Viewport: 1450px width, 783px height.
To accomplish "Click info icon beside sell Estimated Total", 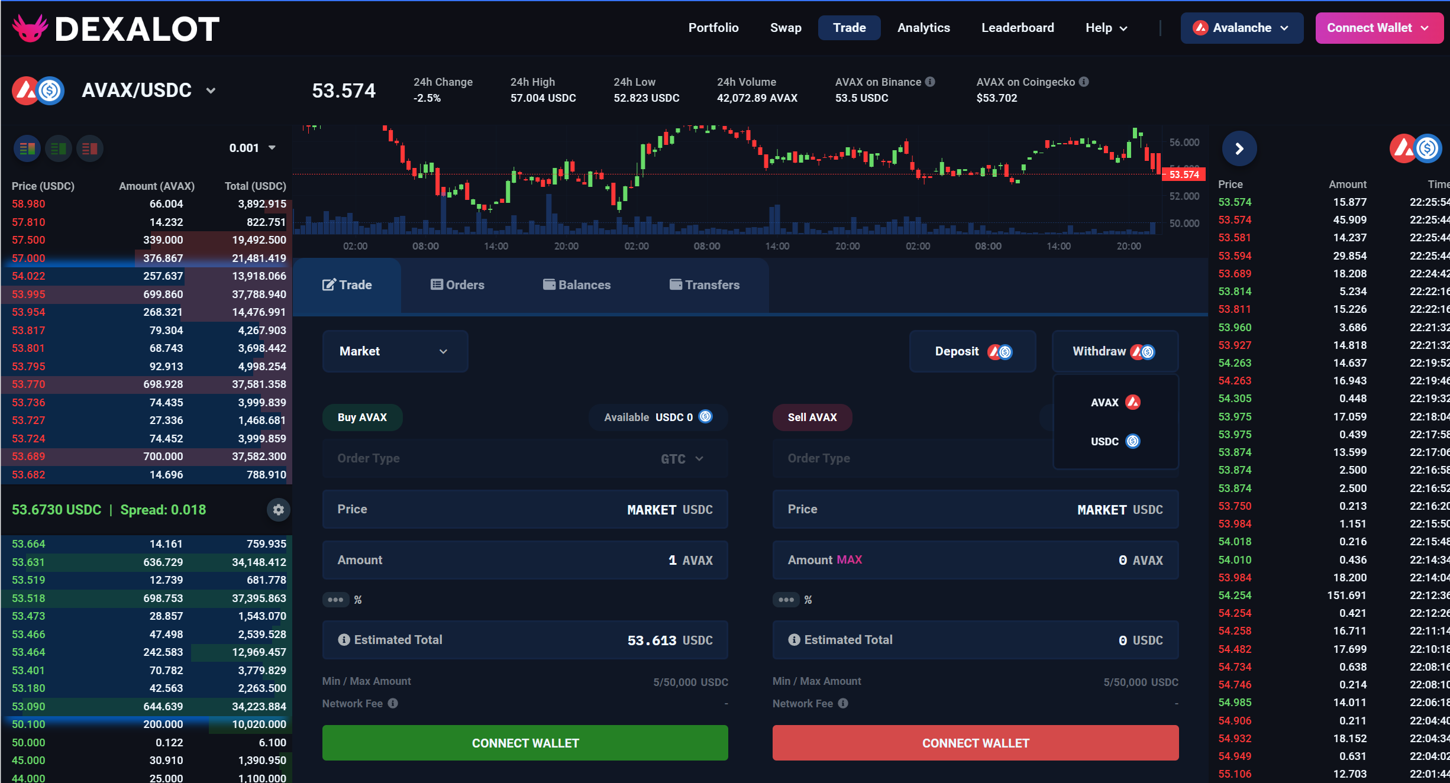I will click(x=794, y=640).
